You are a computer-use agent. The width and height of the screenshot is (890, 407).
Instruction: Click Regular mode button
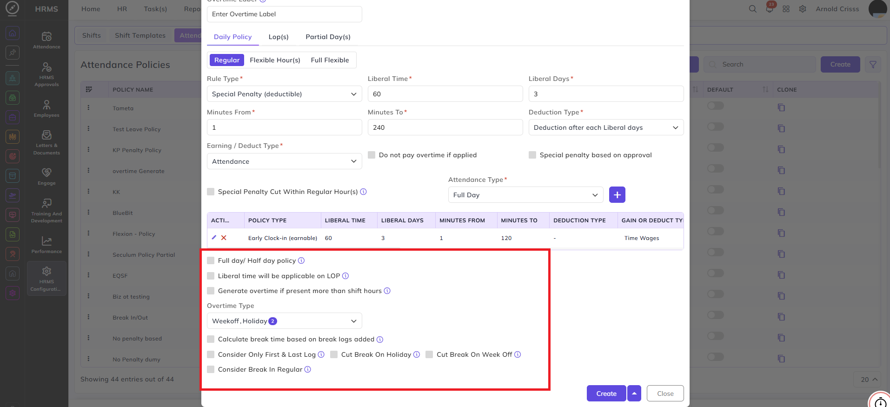227,60
